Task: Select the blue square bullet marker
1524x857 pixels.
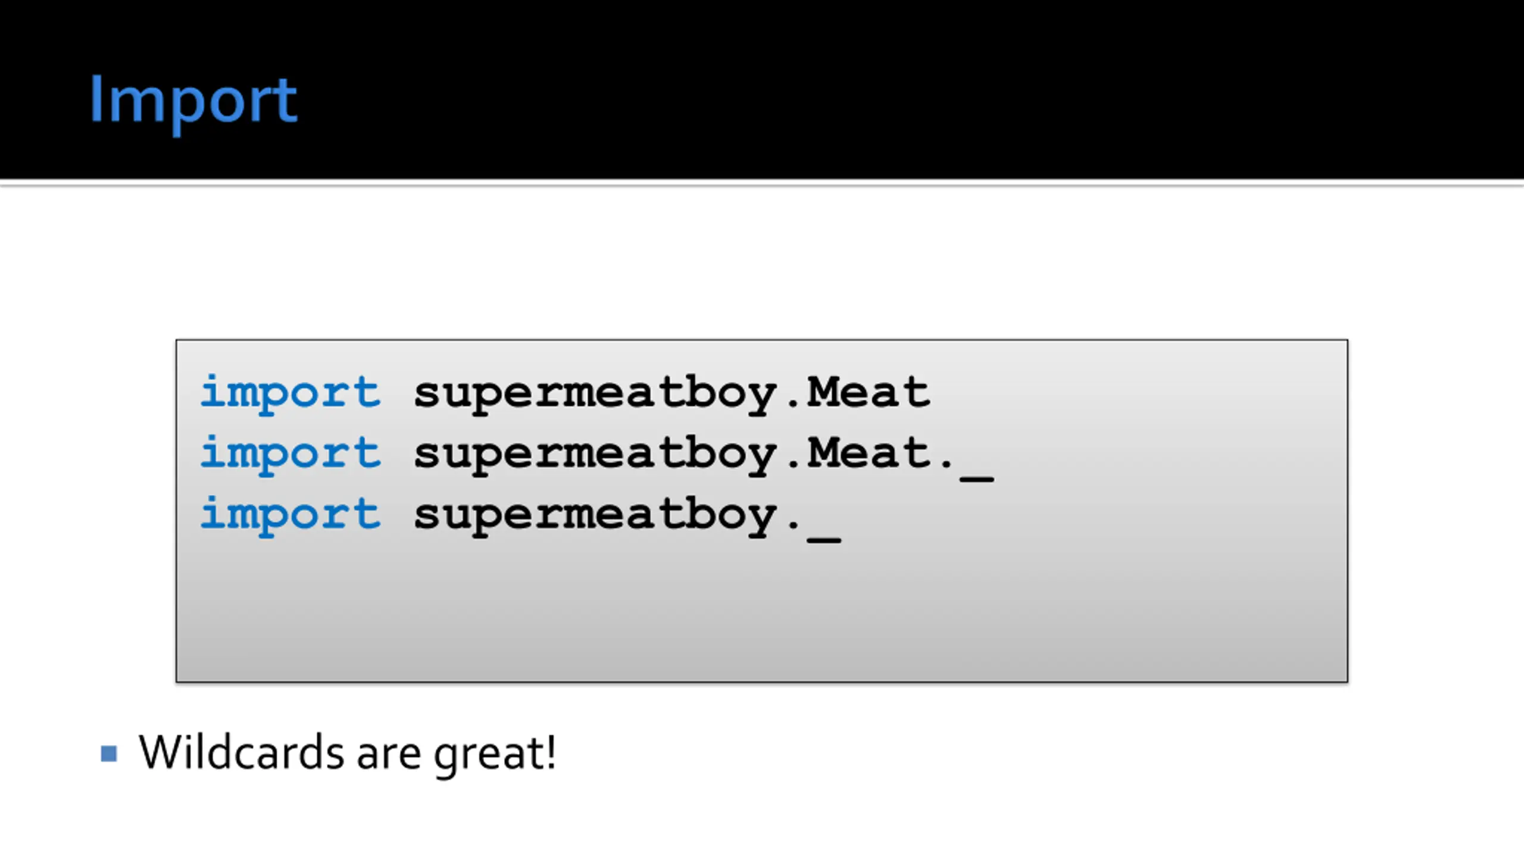Action: click(109, 753)
